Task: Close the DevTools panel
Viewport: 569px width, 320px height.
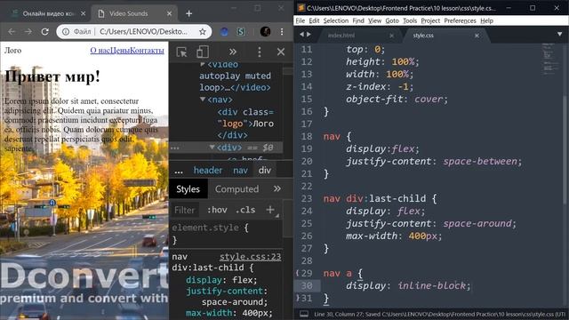Action: point(281,52)
